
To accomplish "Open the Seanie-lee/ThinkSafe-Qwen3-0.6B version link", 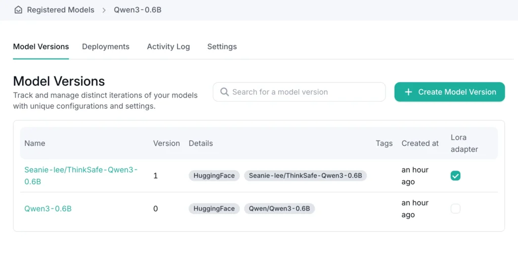I will [x=81, y=176].
